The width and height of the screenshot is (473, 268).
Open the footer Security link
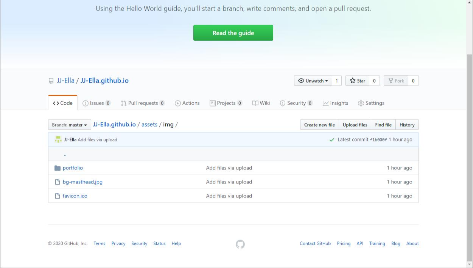[x=139, y=243]
